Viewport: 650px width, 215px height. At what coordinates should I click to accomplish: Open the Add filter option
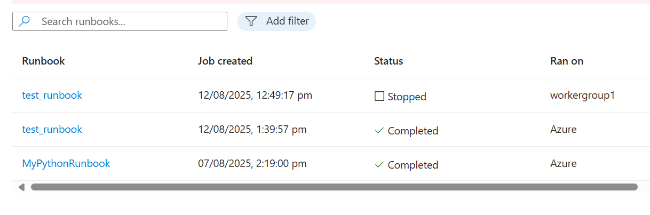(x=276, y=21)
